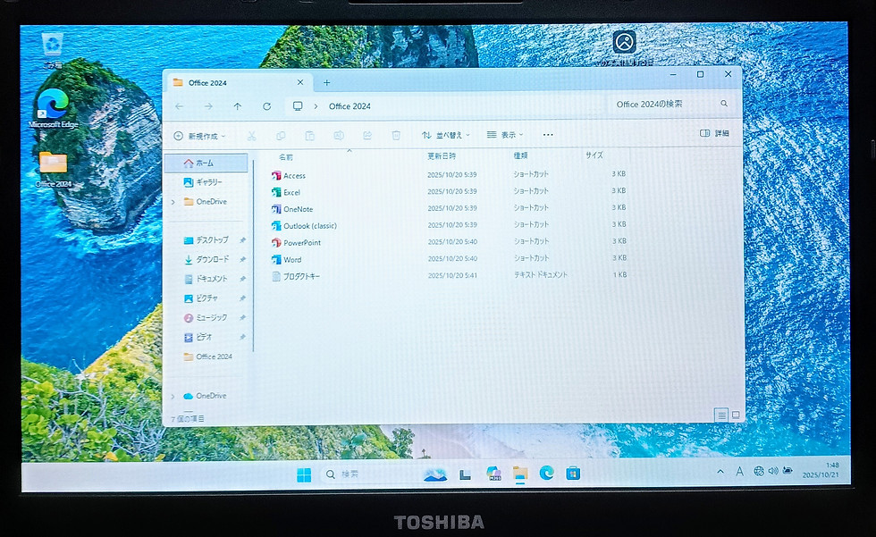The height and width of the screenshot is (537, 876).
Task: Go up one folder level
Action: (238, 106)
